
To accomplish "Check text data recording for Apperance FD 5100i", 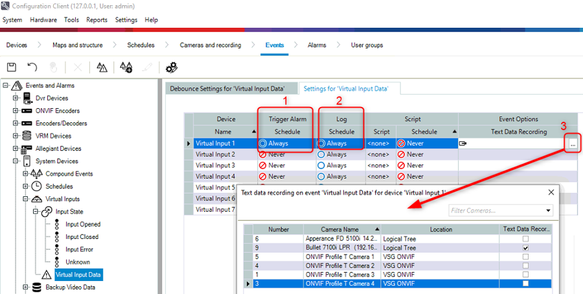I will click(x=525, y=238).
